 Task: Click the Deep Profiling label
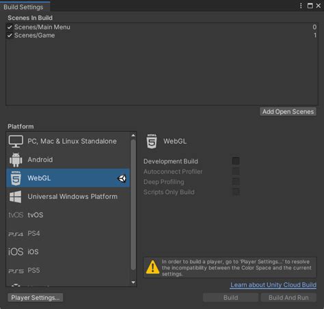click(164, 182)
